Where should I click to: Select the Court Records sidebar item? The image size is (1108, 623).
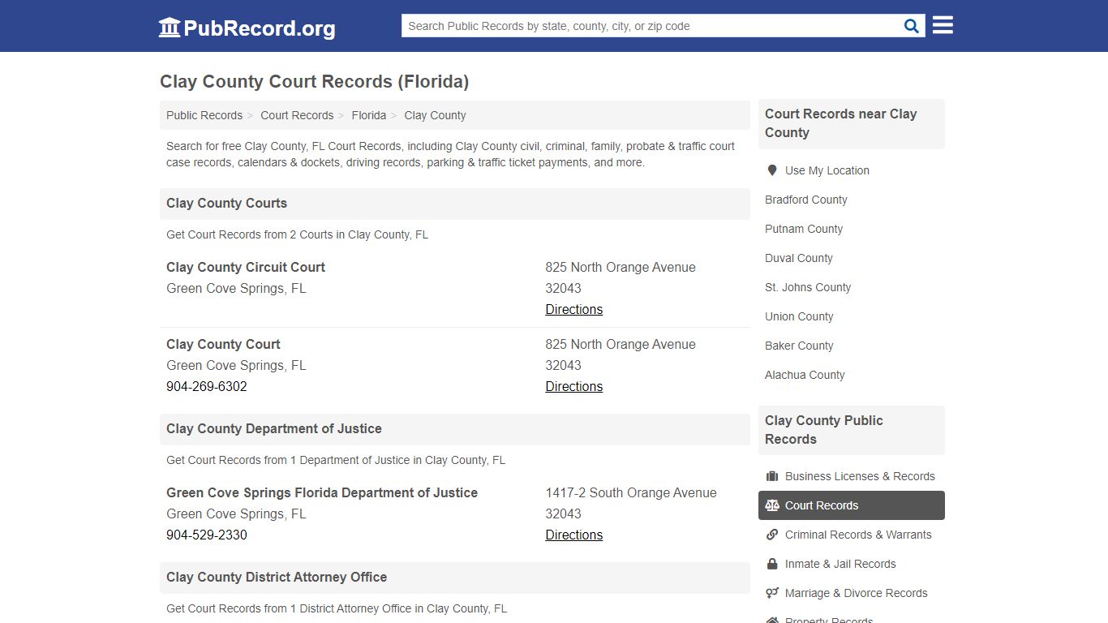pos(852,505)
